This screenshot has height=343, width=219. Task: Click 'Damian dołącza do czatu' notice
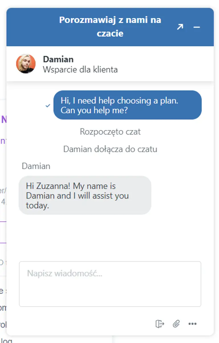point(110,149)
